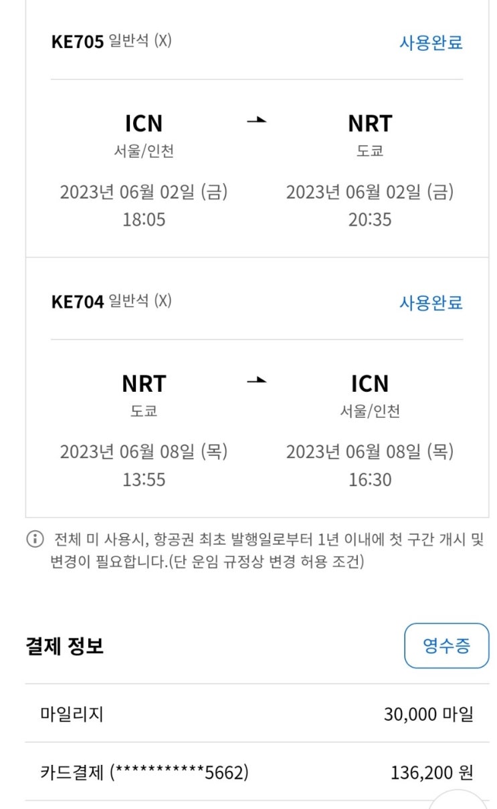Tap the NRT departure code in the KE704 segment
The height and width of the screenshot is (809, 497).
[144, 384]
